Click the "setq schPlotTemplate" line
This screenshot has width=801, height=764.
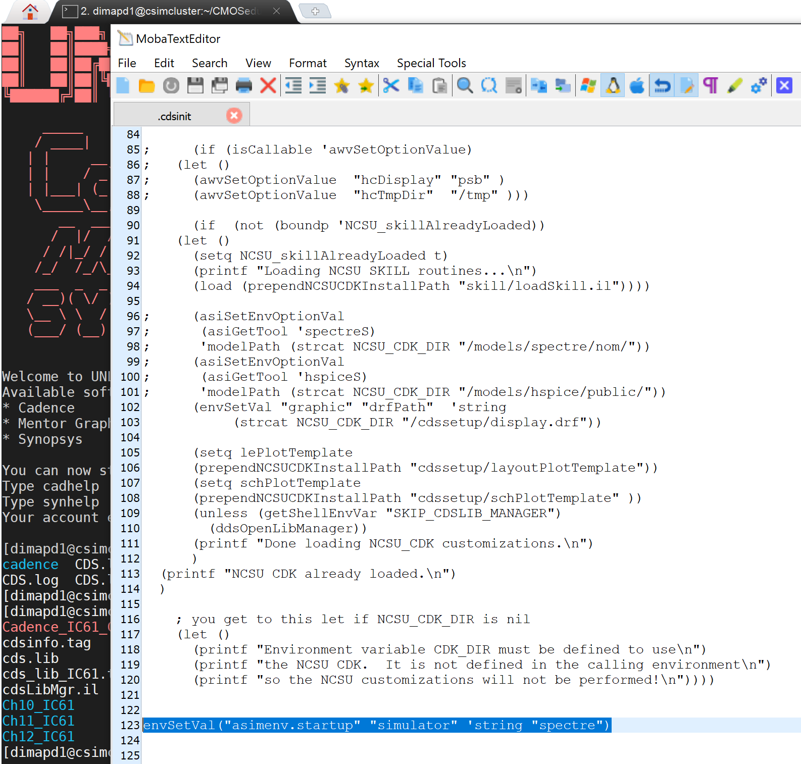click(x=277, y=483)
